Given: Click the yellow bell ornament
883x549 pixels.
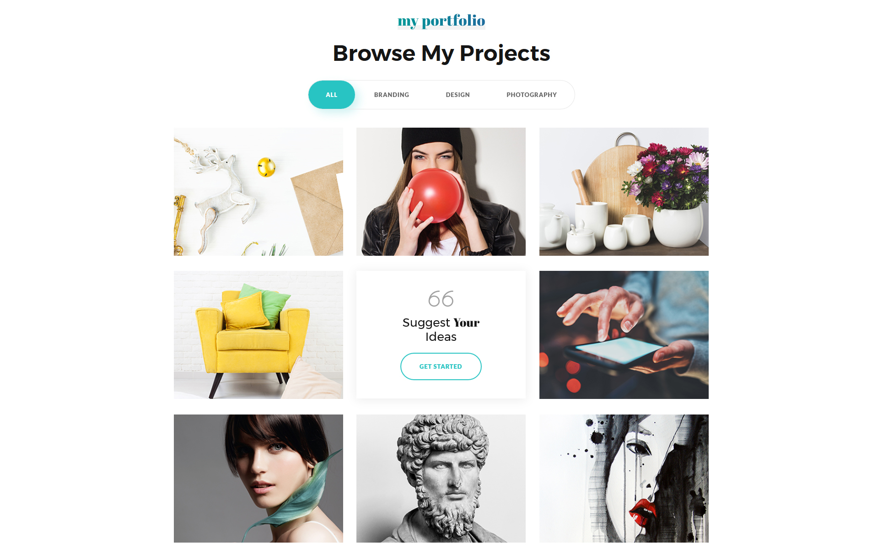Looking at the screenshot, I should click(266, 167).
